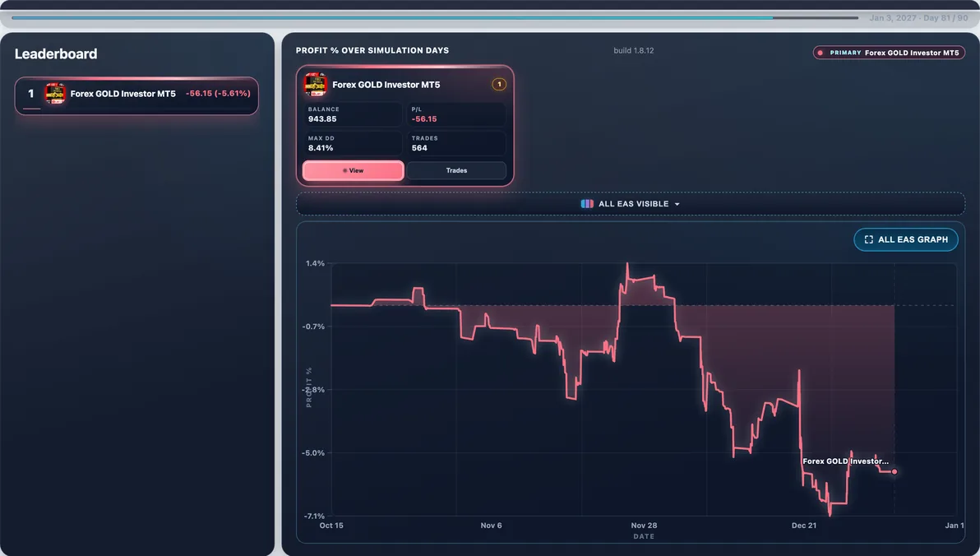Click the BALANCE 943.85 stat cell
This screenshot has width=980, height=556.
[x=353, y=114]
